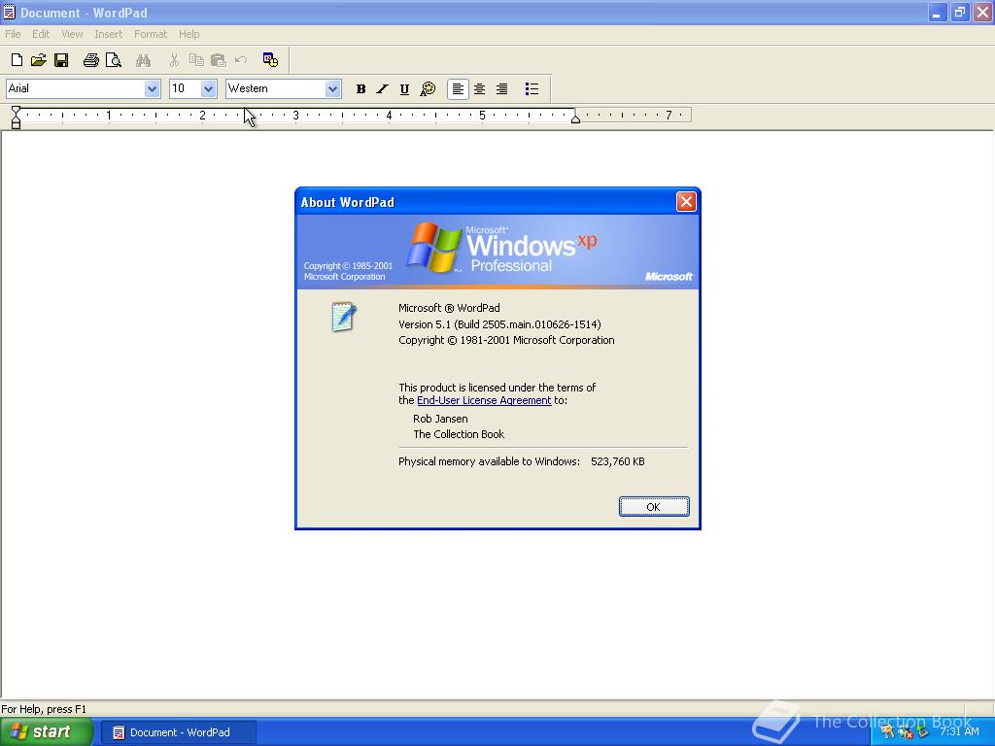This screenshot has width=995, height=746.
Task: Click the WordPad notepad icon in dialog
Action: [343, 317]
